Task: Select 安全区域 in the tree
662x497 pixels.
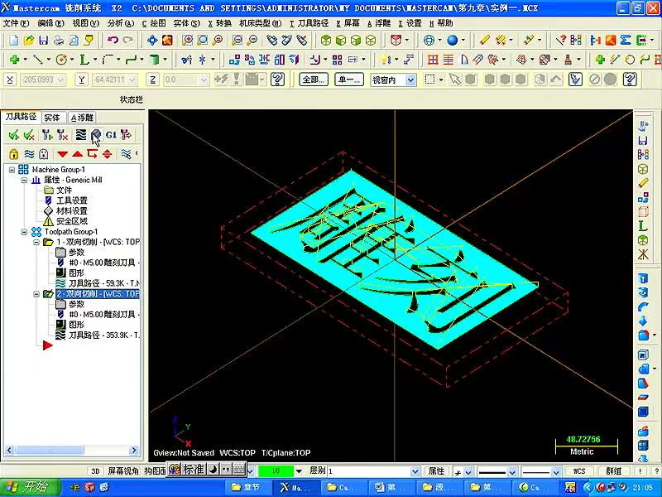Action: click(72, 221)
